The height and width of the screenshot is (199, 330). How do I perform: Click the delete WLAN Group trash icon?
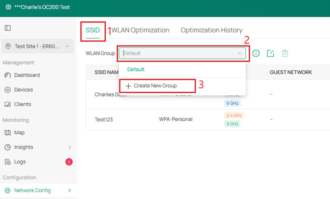(x=285, y=53)
